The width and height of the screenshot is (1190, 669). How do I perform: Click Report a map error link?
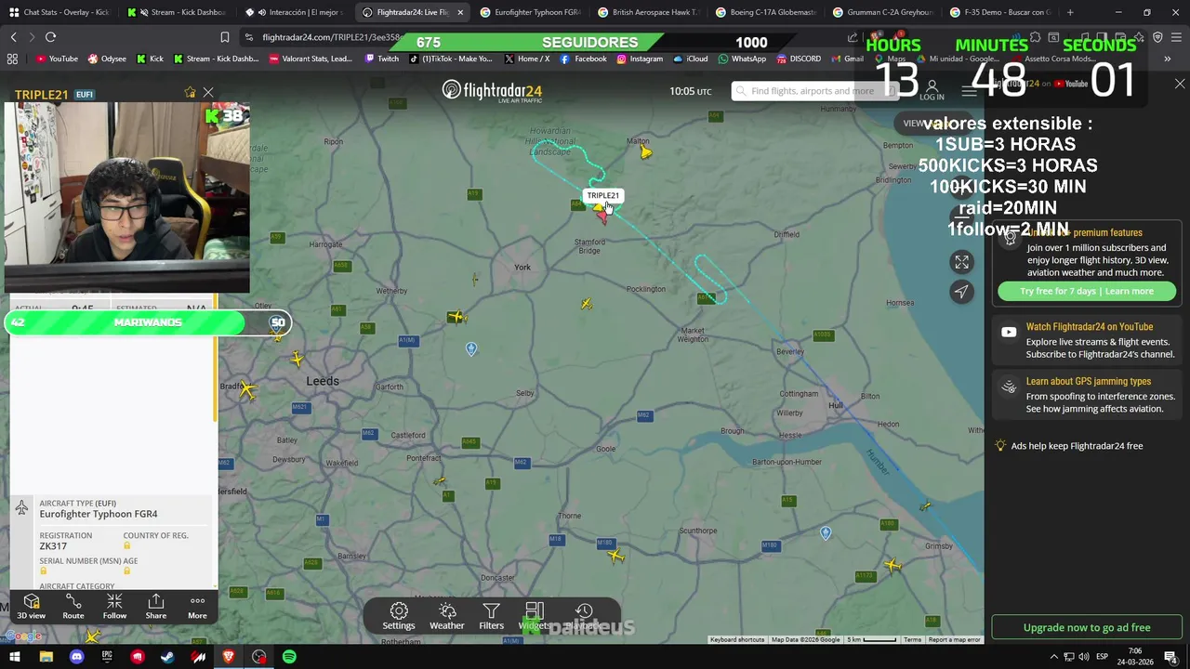(x=954, y=639)
